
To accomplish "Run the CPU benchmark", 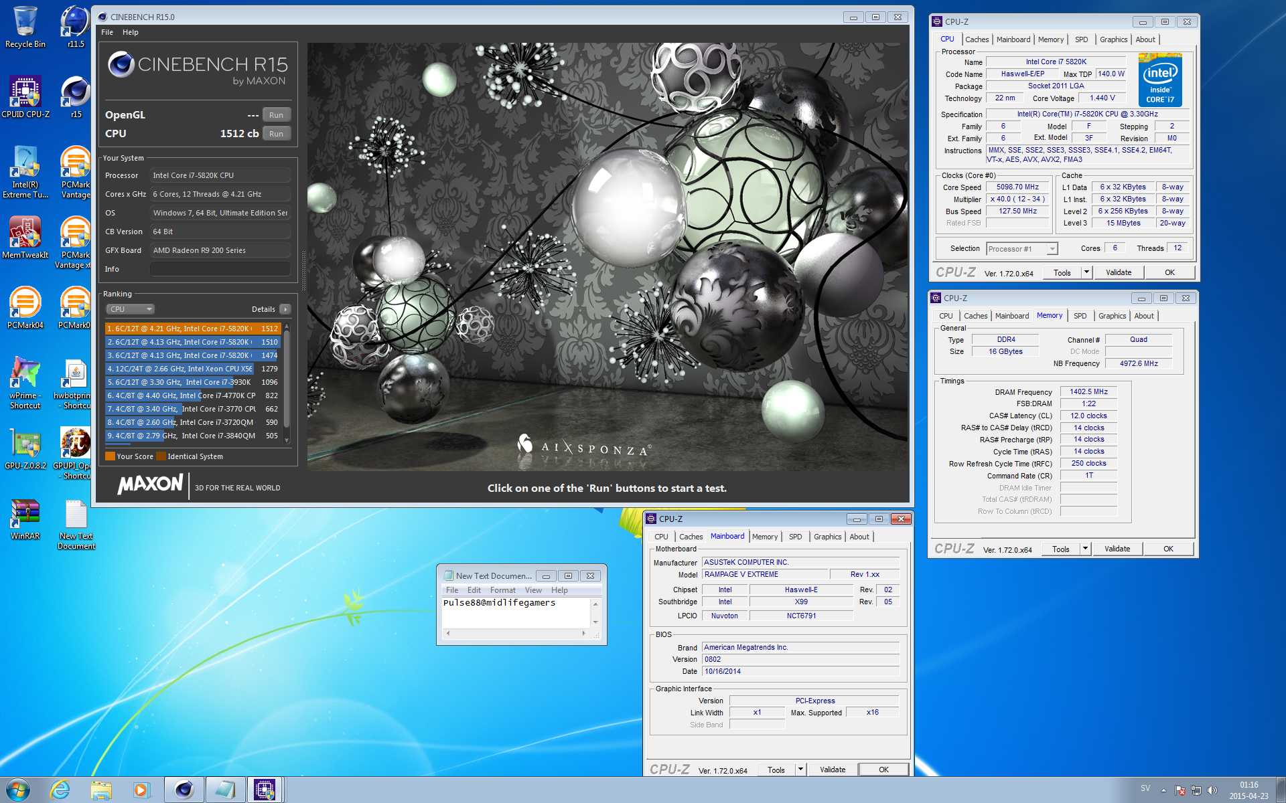I will [x=277, y=134].
